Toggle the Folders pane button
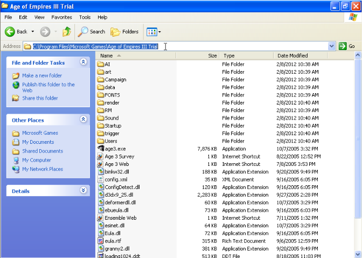This screenshot has height=258, width=362. [x=124, y=32]
